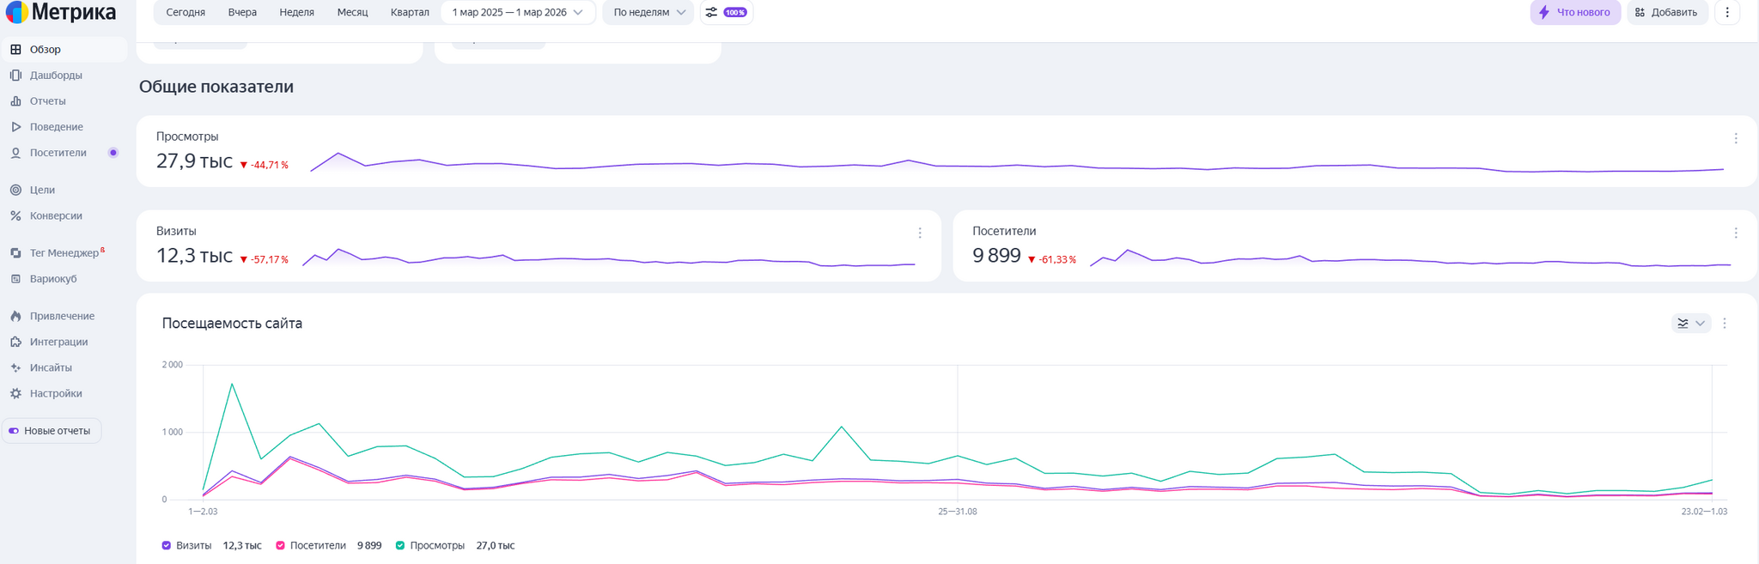Open the Просмотры widget three-dot menu
The image size is (1759, 564).
click(x=1736, y=138)
